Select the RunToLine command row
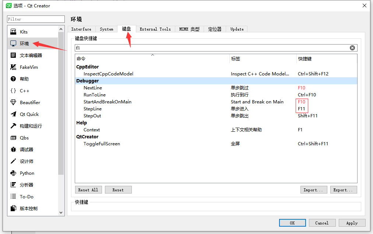 216,95
